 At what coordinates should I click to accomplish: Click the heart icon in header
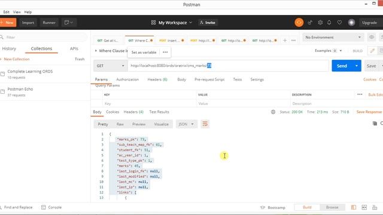(339, 23)
